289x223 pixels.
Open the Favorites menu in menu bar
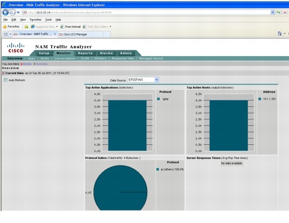(36, 20)
